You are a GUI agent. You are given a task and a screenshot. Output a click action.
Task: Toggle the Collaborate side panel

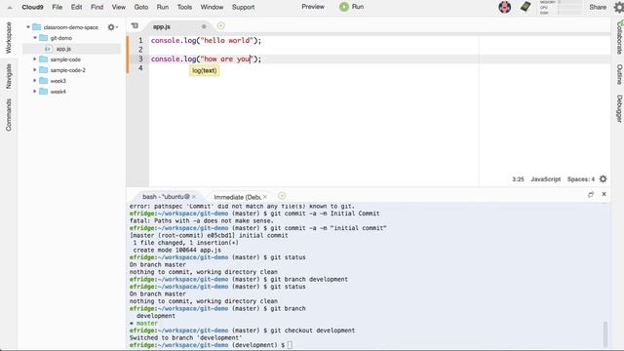pyautogui.click(x=620, y=38)
